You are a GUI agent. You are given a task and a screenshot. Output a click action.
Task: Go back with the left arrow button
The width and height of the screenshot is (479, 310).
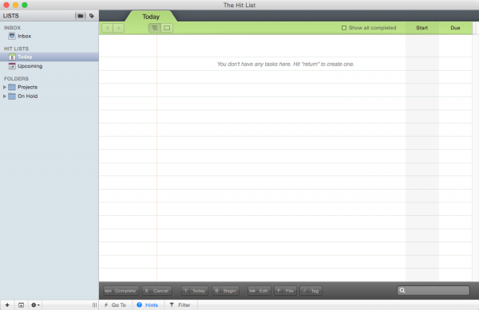pyautogui.click(x=107, y=28)
